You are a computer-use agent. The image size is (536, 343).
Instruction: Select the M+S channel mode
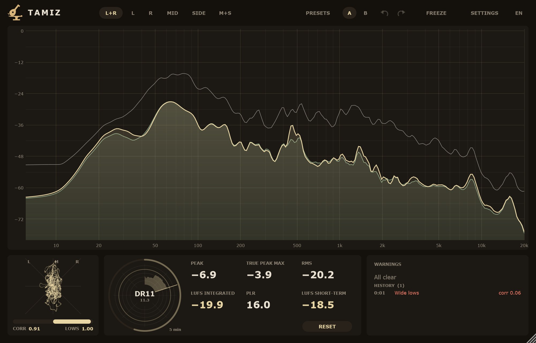(225, 13)
